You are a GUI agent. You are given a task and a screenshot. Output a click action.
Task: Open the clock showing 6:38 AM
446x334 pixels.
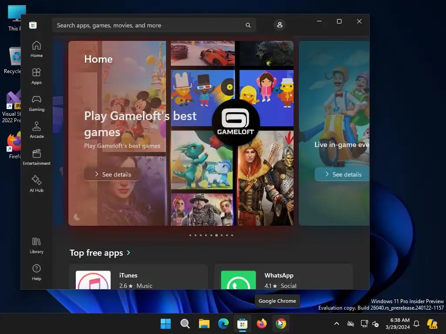(x=398, y=324)
